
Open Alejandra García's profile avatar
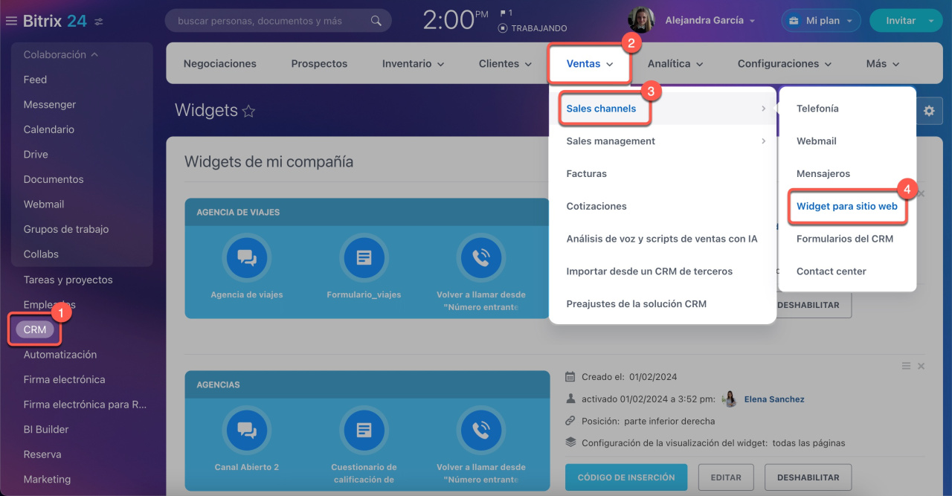(x=641, y=20)
